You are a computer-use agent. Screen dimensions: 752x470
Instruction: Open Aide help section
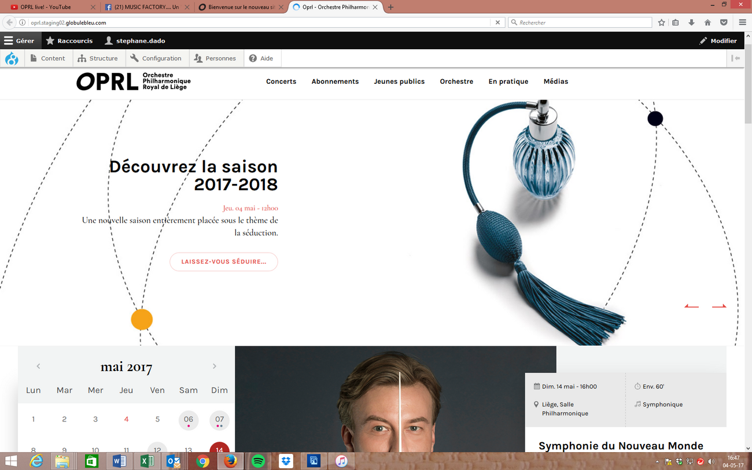click(x=262, y=58)
